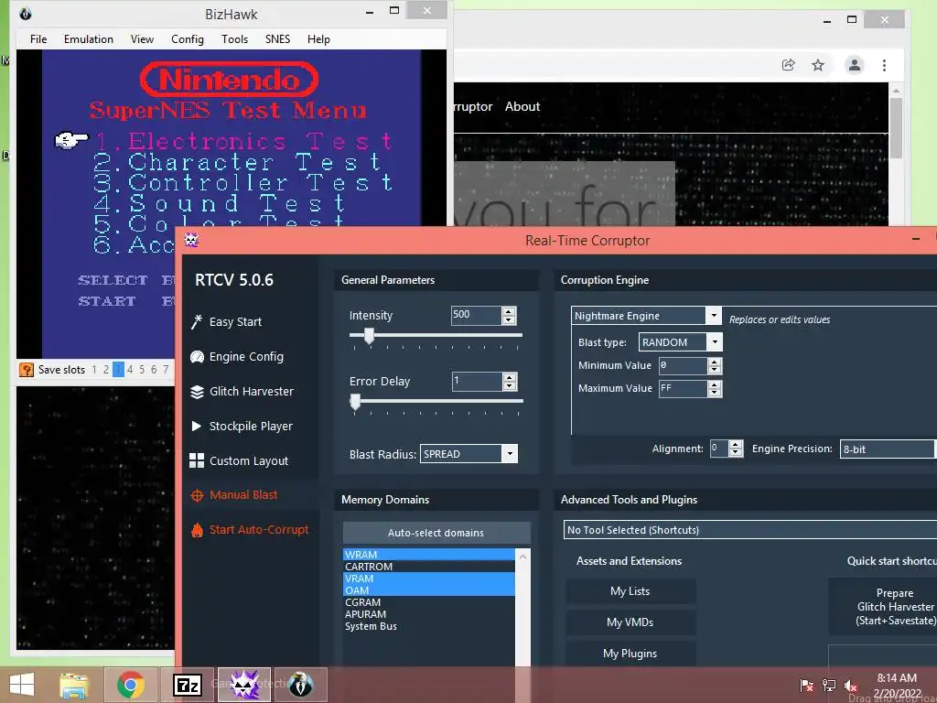This screenshot has height=703, width=937.
Task: Open No Tool Selected (Shortcuts) dropdown
Action: (750, 530)
